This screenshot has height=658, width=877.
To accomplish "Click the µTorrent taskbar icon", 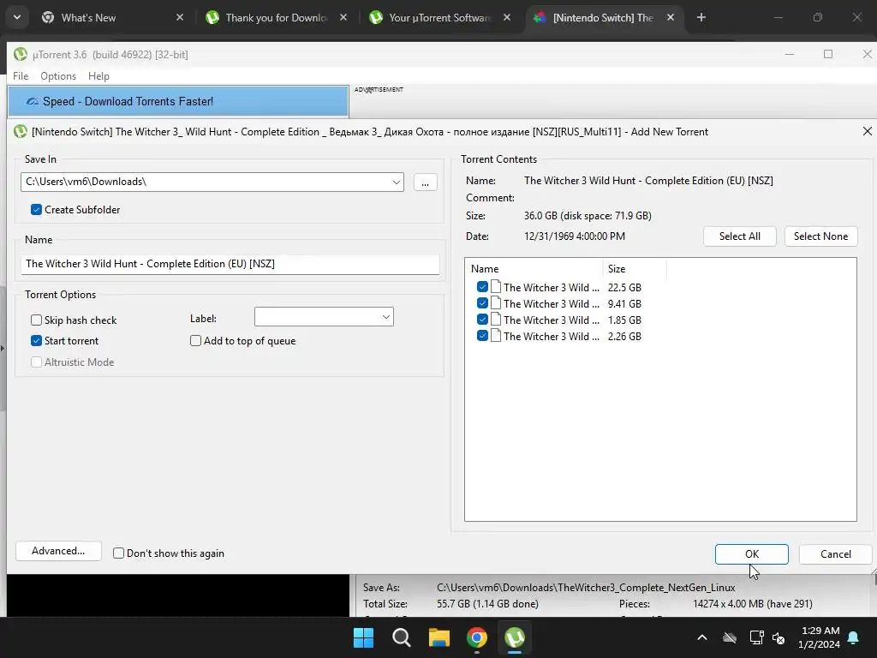I will coord(515,637).
